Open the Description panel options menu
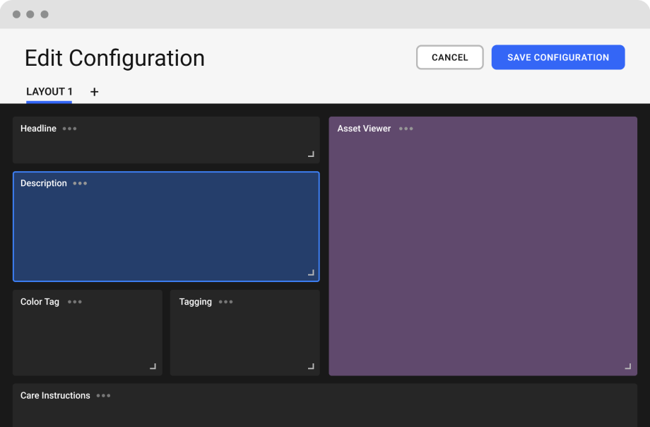This screenshot has width=650, height=427. tap(79, 183)
